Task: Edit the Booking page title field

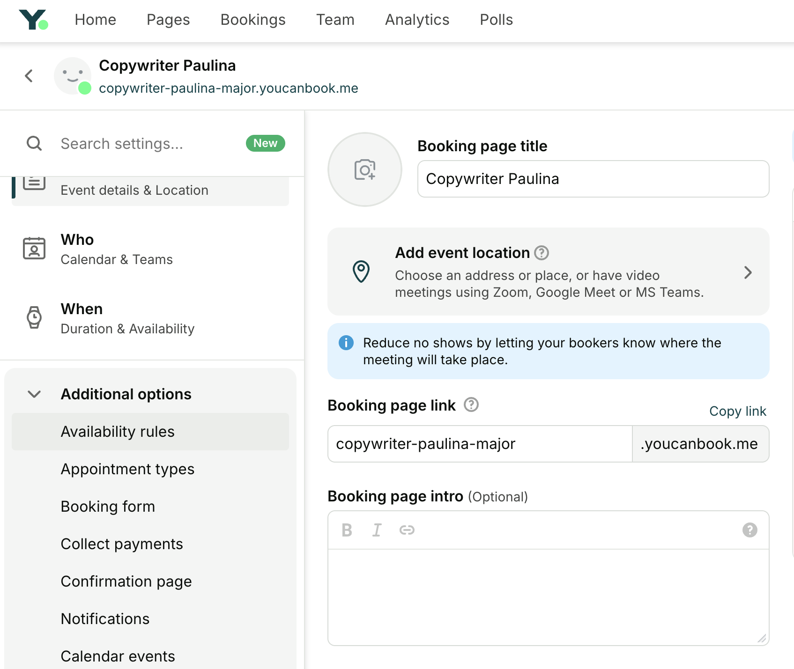Action: 593,179
